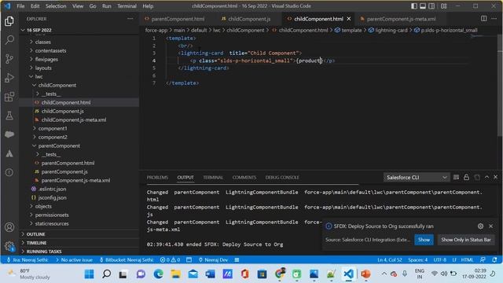The width and height of the screenshot is (503, 283).
Task: Maximize the panel size chevron
Action: pyautogui.click(x=486, y=177)
